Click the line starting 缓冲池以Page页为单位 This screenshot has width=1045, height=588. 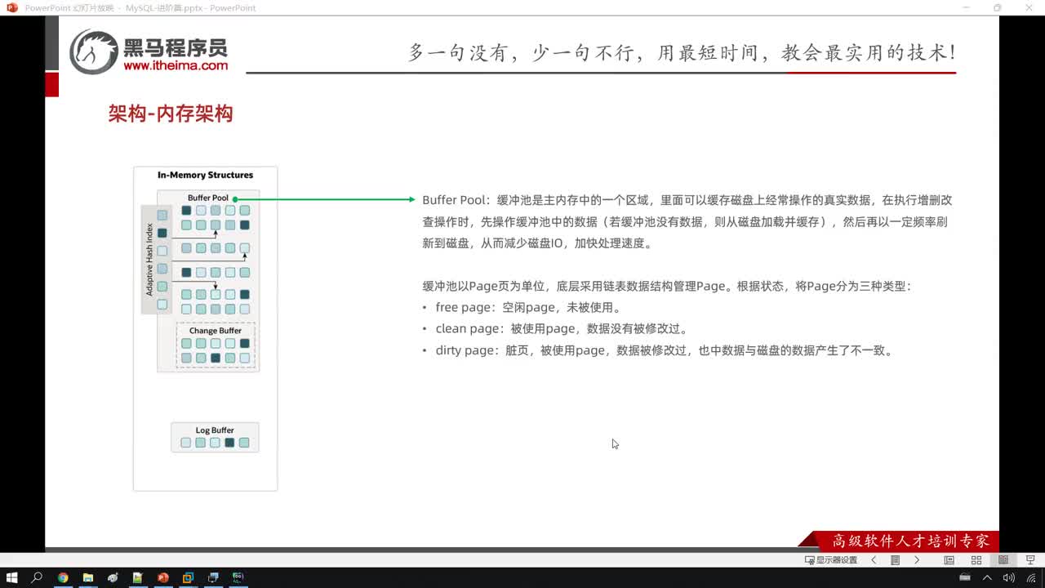(x=667, y=287)
